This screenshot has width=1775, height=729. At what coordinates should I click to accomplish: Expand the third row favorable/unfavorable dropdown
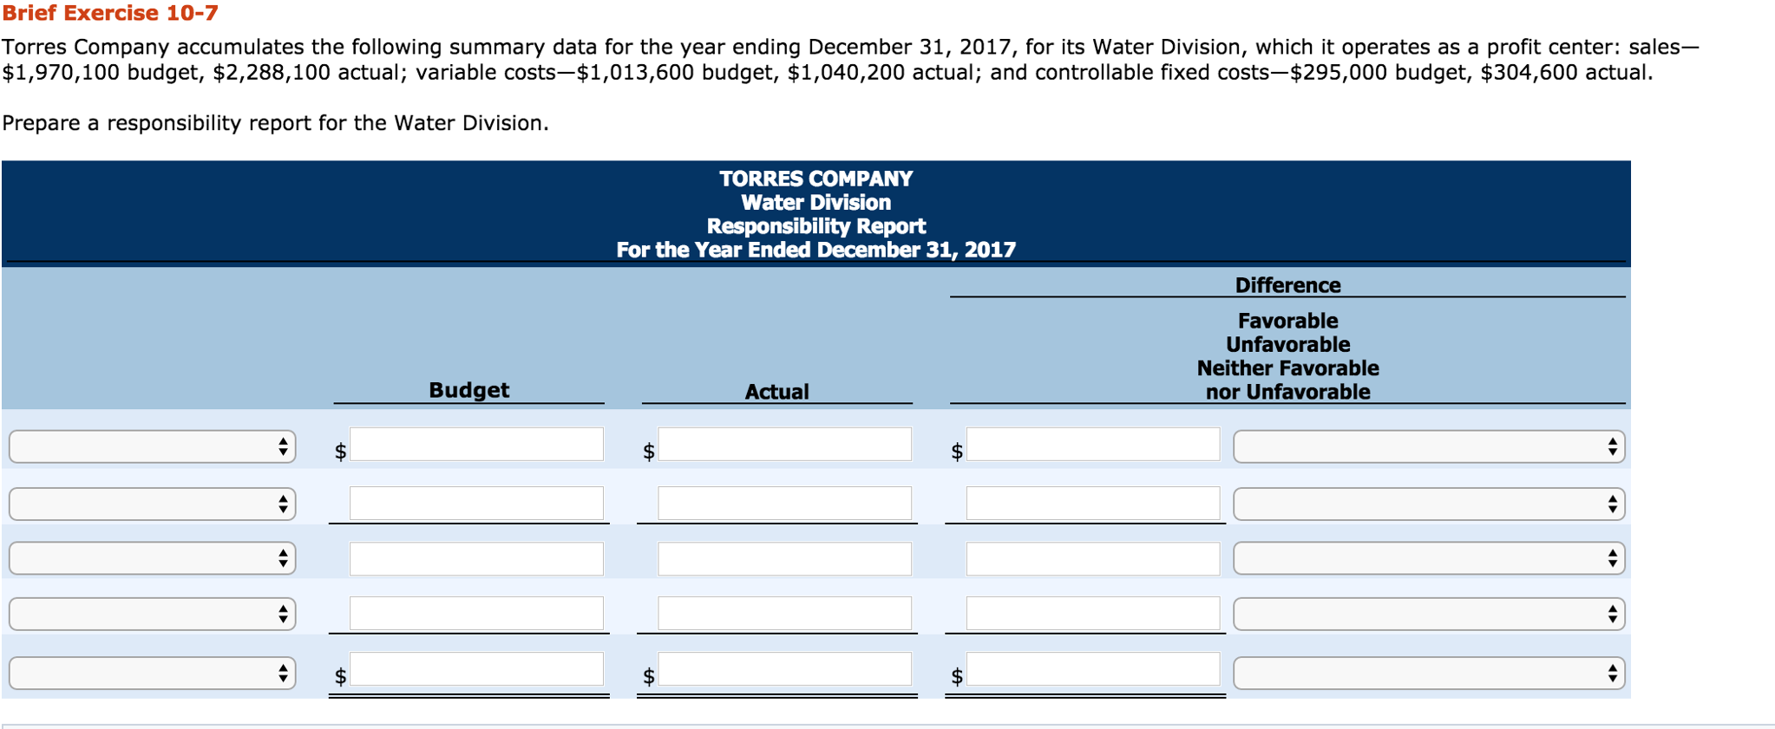[x=1427, y=558]
